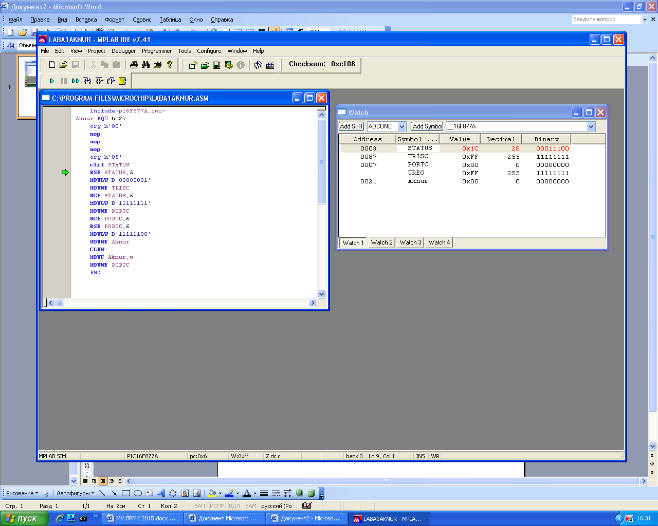Screen dimensions: 658x526
Task: Sort the Watch table by the Address column
Action: point(368,139)
